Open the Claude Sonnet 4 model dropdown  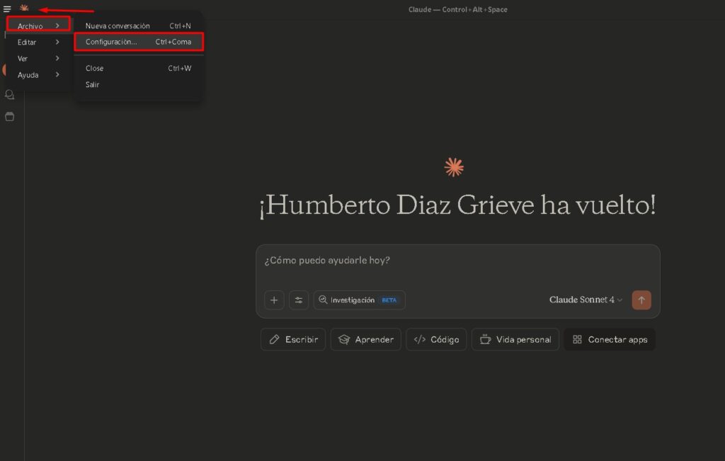click(x=586, y=300)
